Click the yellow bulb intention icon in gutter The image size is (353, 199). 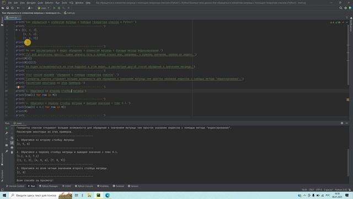click(x=18, y=87)
